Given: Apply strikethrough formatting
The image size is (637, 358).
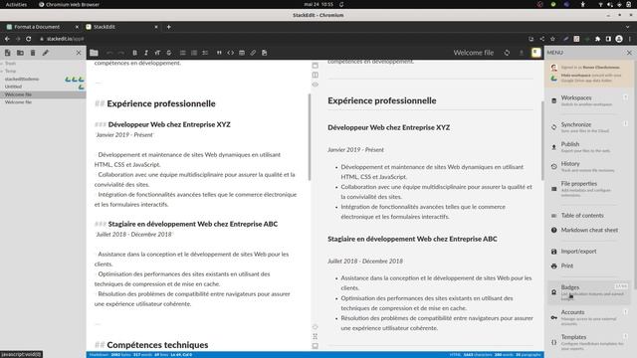Looking at the screenshot, I should [169, 53].
